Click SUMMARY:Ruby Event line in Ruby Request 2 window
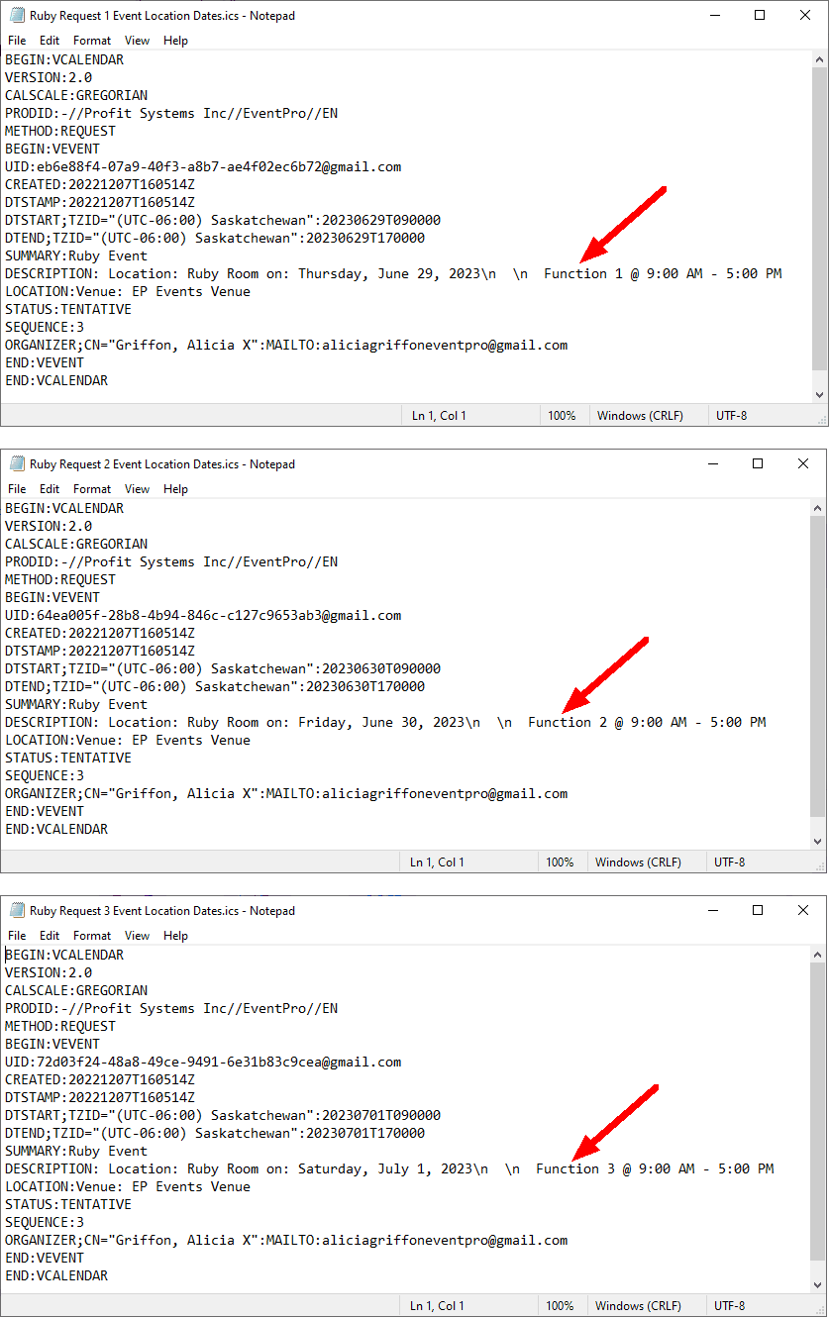 76,705
